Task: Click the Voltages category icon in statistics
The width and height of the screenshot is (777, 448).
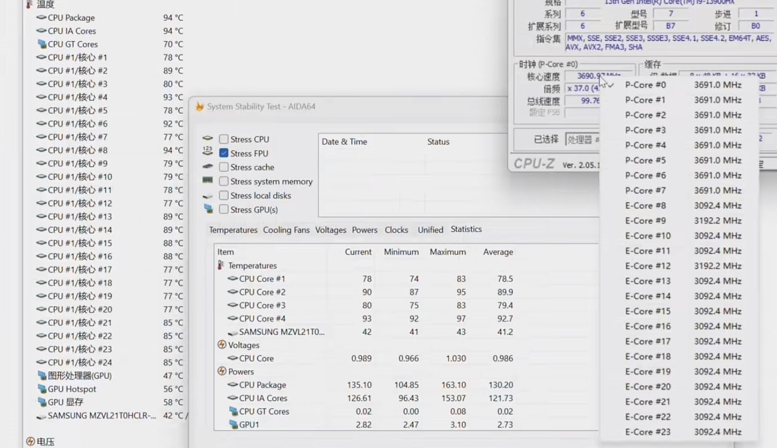Action: point(222,345)
